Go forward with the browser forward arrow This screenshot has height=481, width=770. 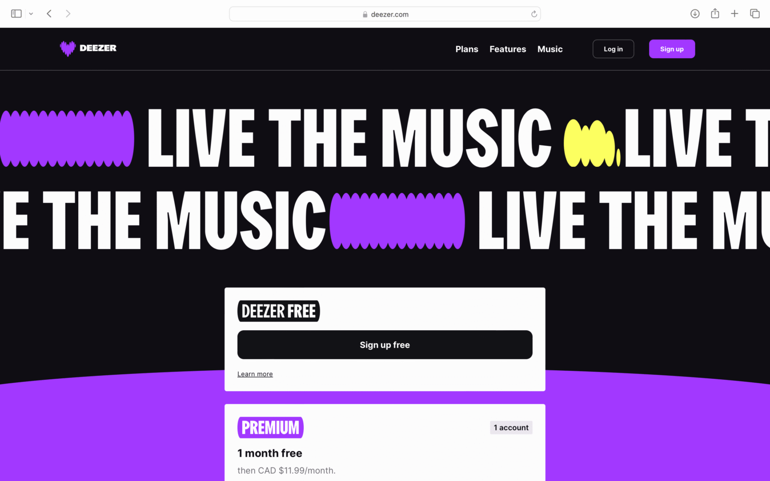pos(68,14)
